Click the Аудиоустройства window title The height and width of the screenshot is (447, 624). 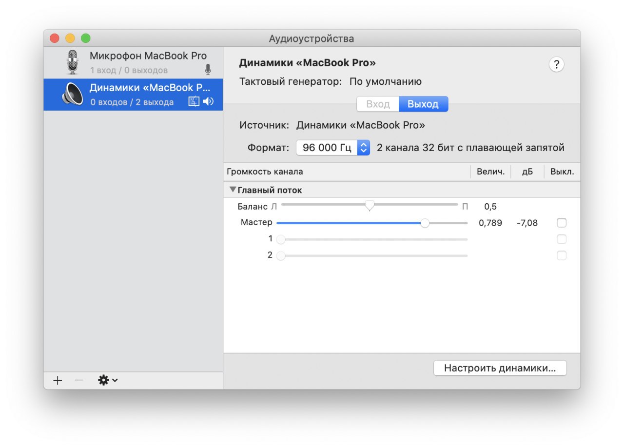click(x=312, y=39)
